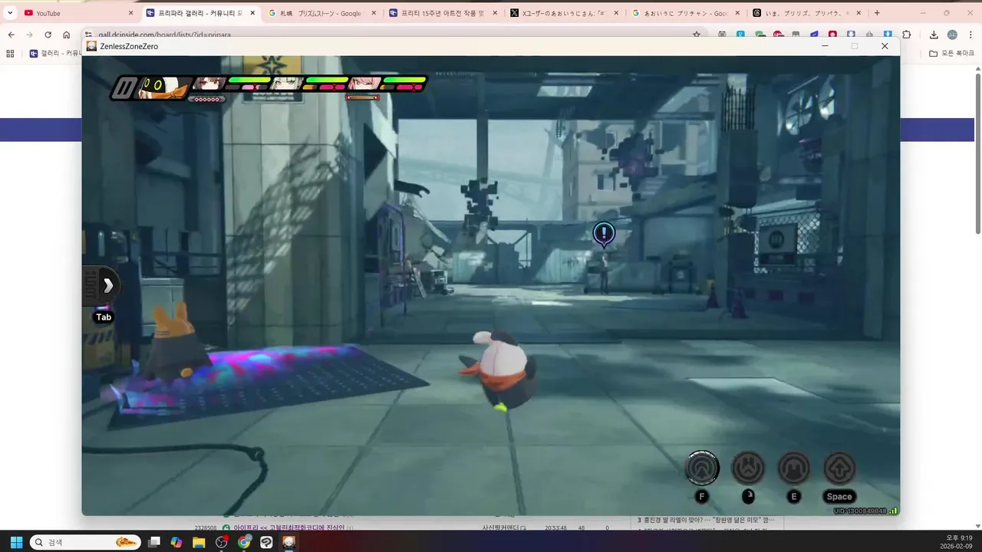982x552 pixels.
Task: Open the 아이프리 post link behind the game window
Action: [x=289, y=527]
